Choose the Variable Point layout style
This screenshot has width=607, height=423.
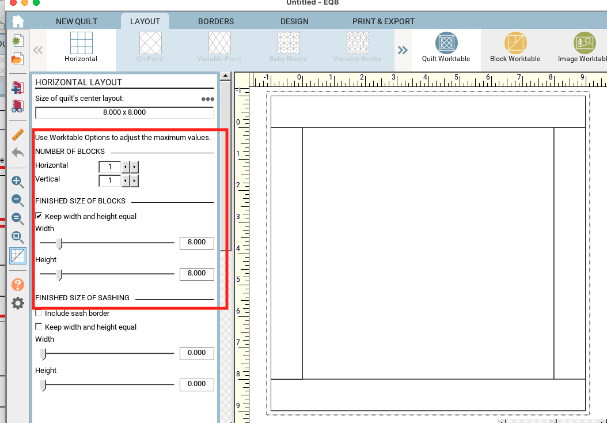219,47
